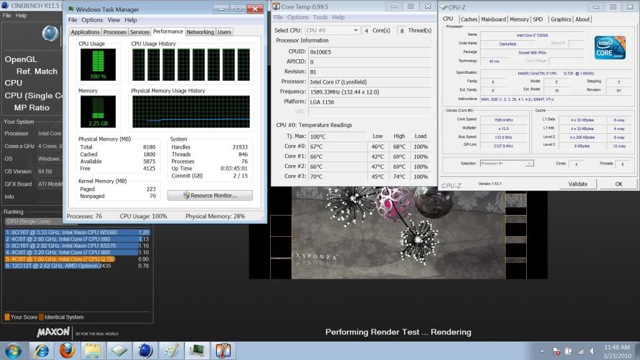This screenshot has width=640, height=360.
Task: Click the Cinebench globe logo in the left panel
Action: (x=50, y=34)
